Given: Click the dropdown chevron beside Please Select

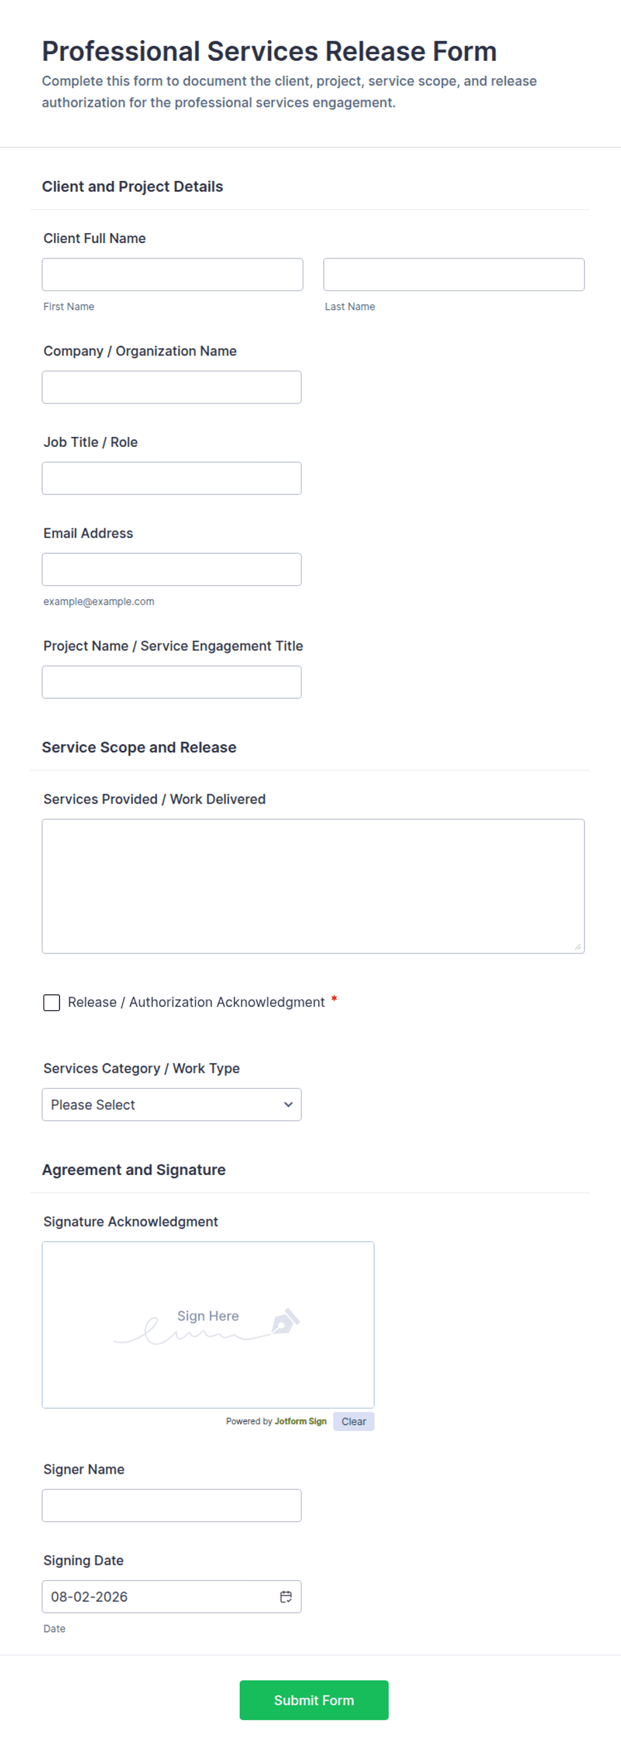Looking at the screenshot, I should click(288, 1104).
